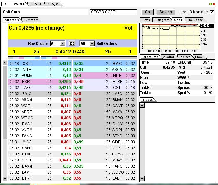Switch to tab 4
This screenshot has width=218, height=185.
[x=49, y=4]
